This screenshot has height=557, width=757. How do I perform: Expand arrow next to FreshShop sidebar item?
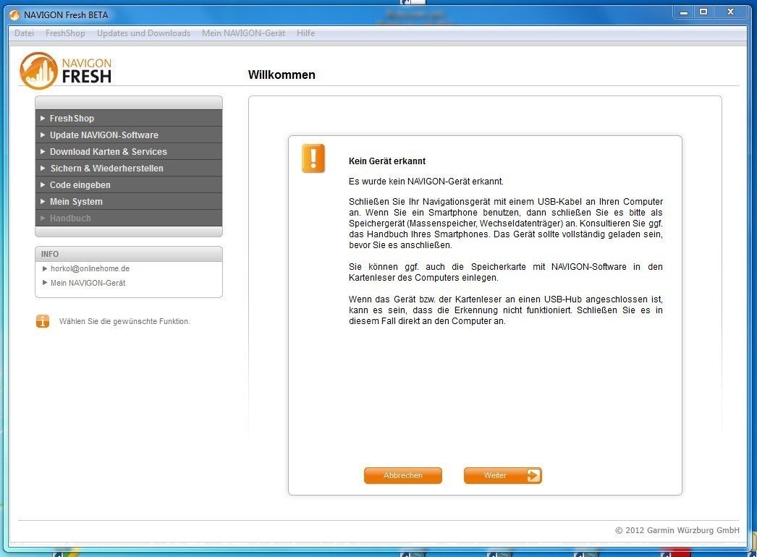43,118
